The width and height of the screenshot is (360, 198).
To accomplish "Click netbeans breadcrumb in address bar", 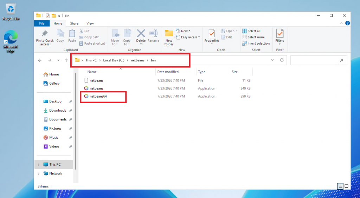I will 137,60.
